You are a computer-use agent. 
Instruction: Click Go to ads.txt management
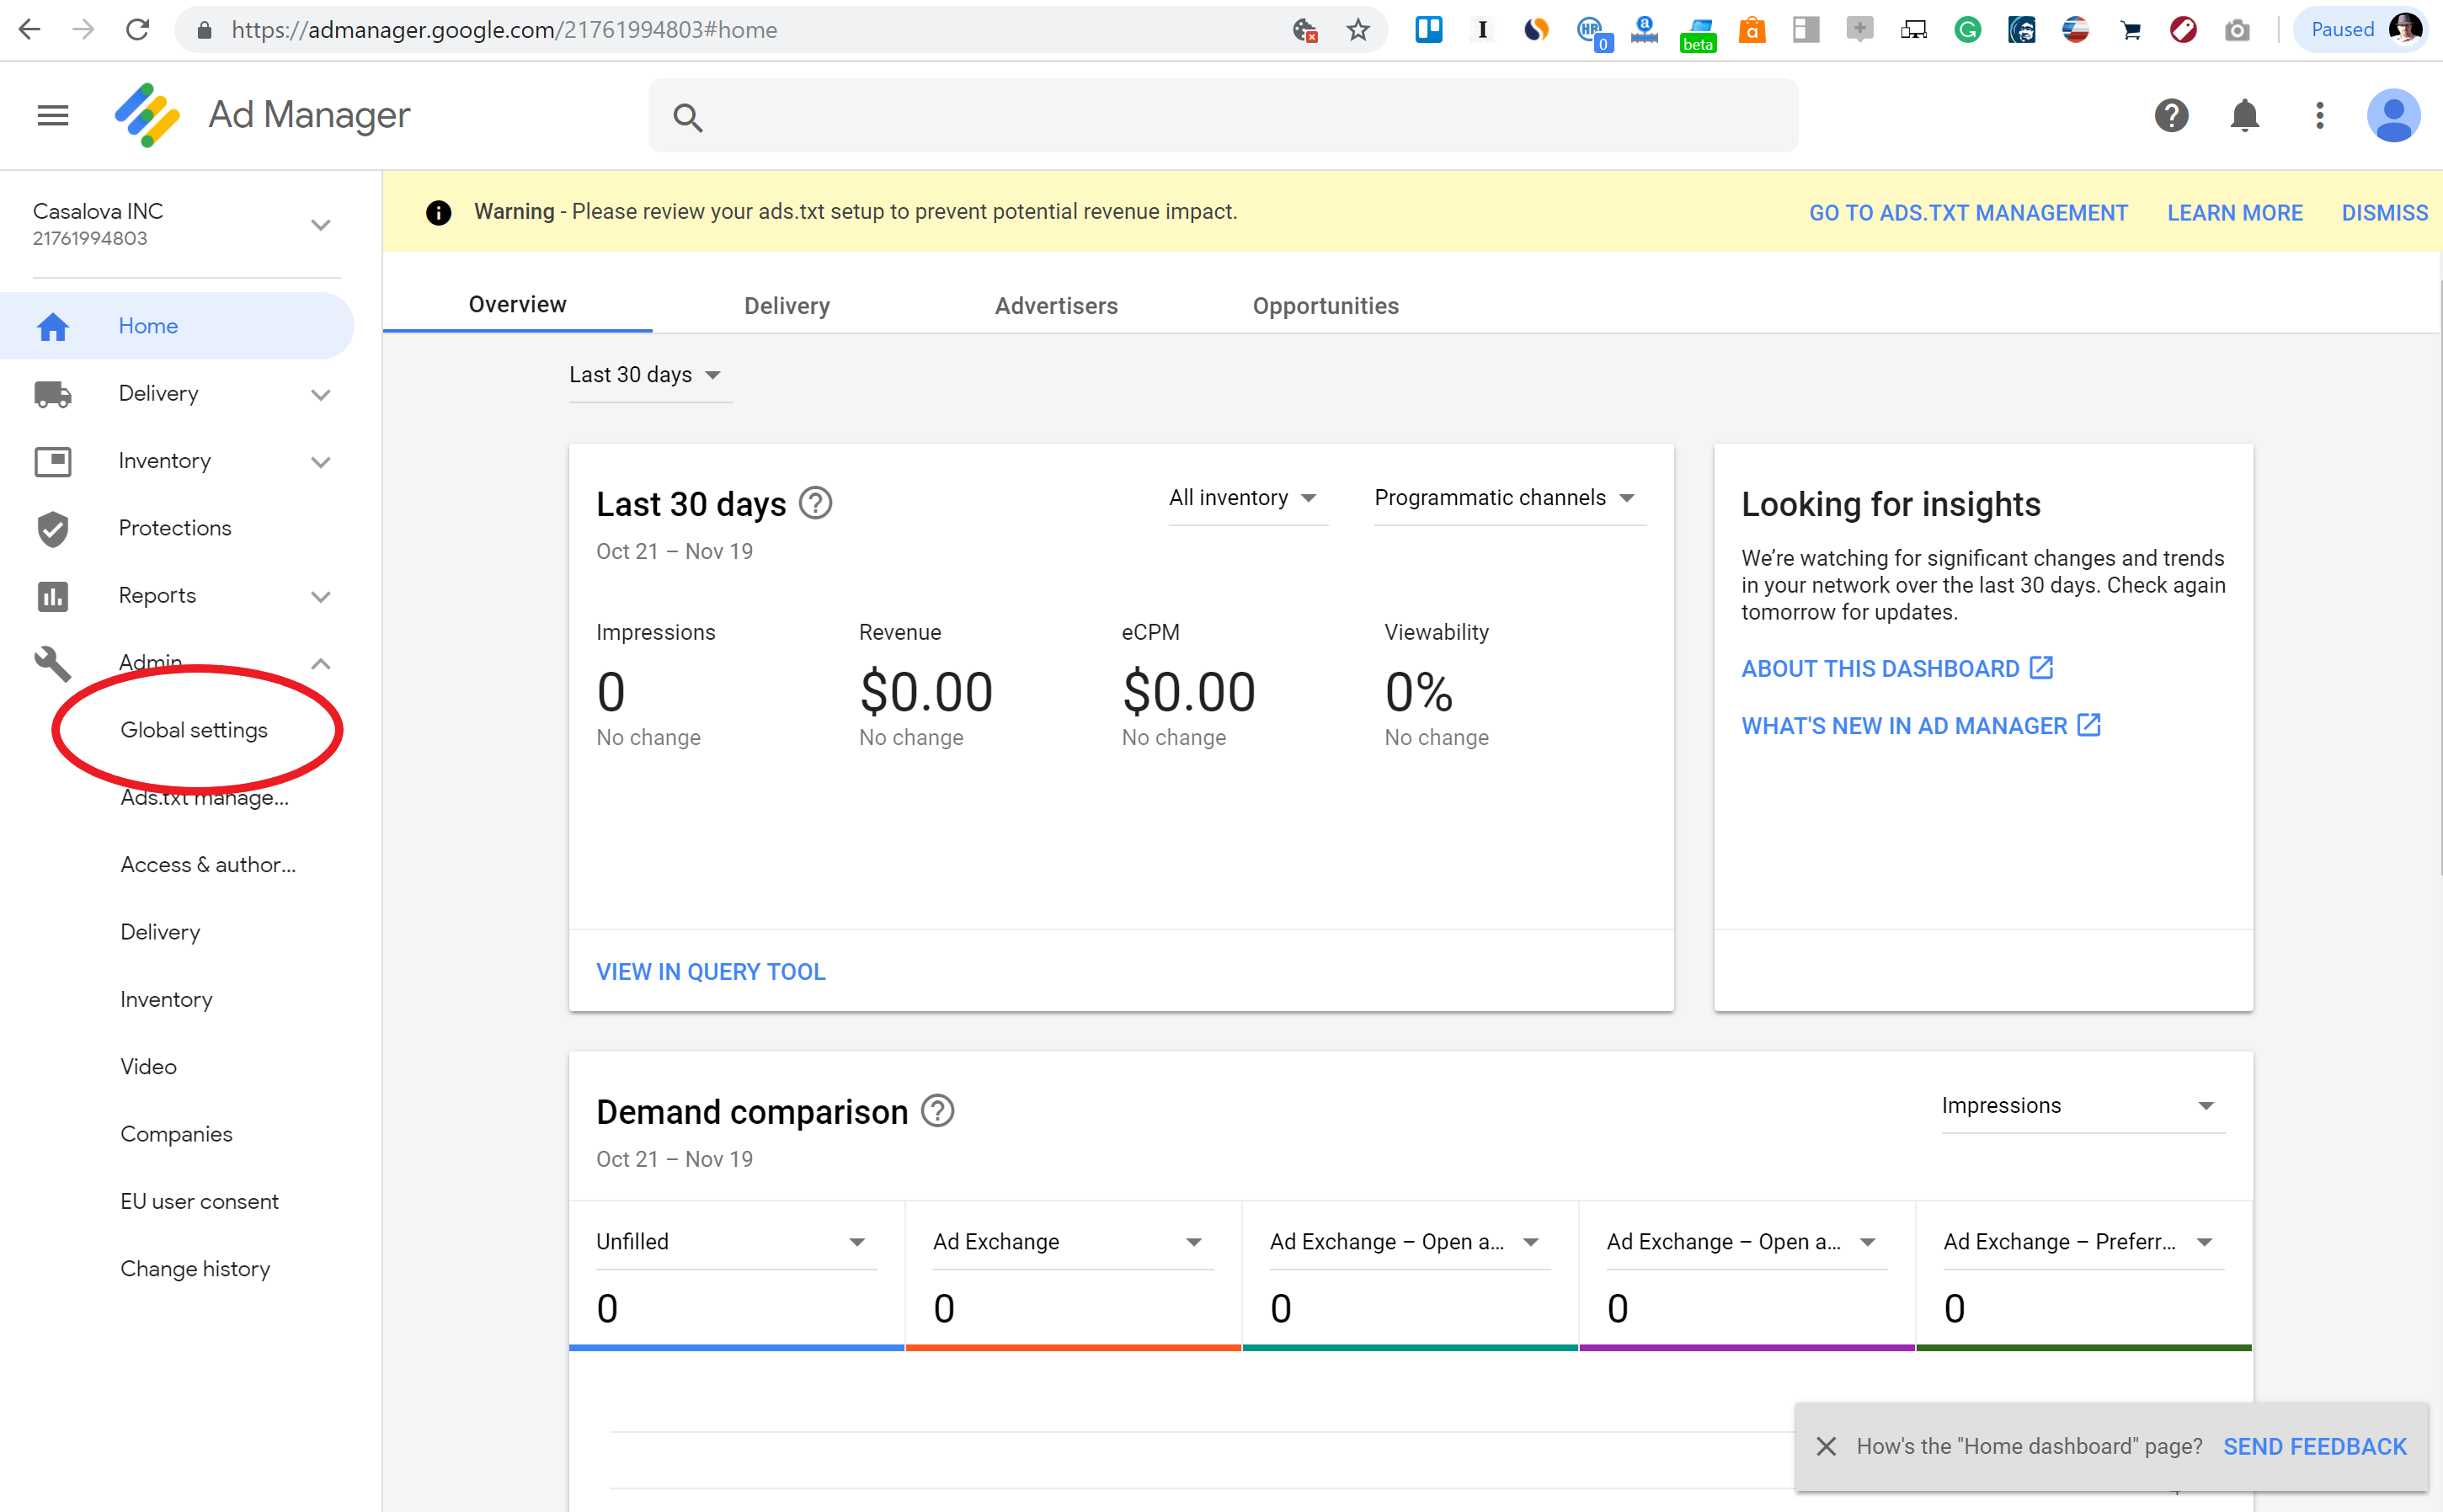point(1967,213)
